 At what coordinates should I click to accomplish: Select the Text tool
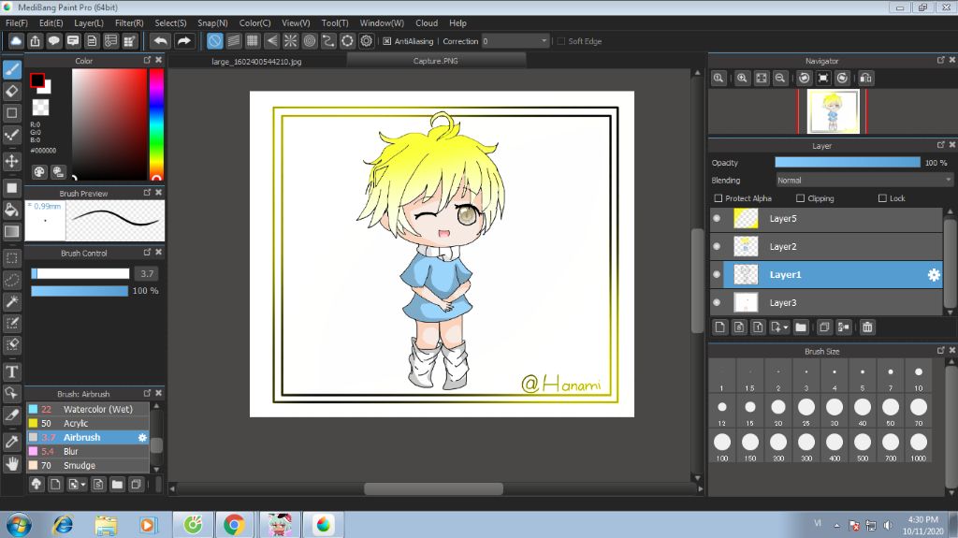(11, 371)
